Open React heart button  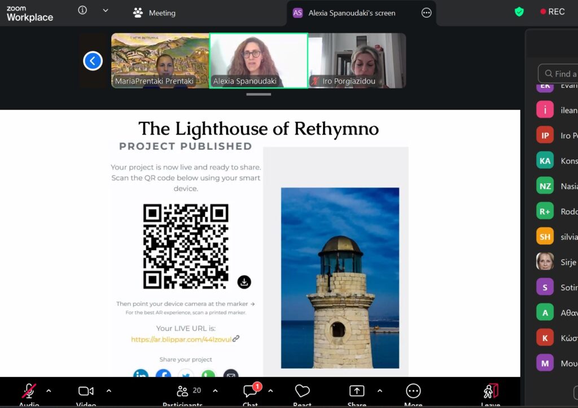point(303,394)
